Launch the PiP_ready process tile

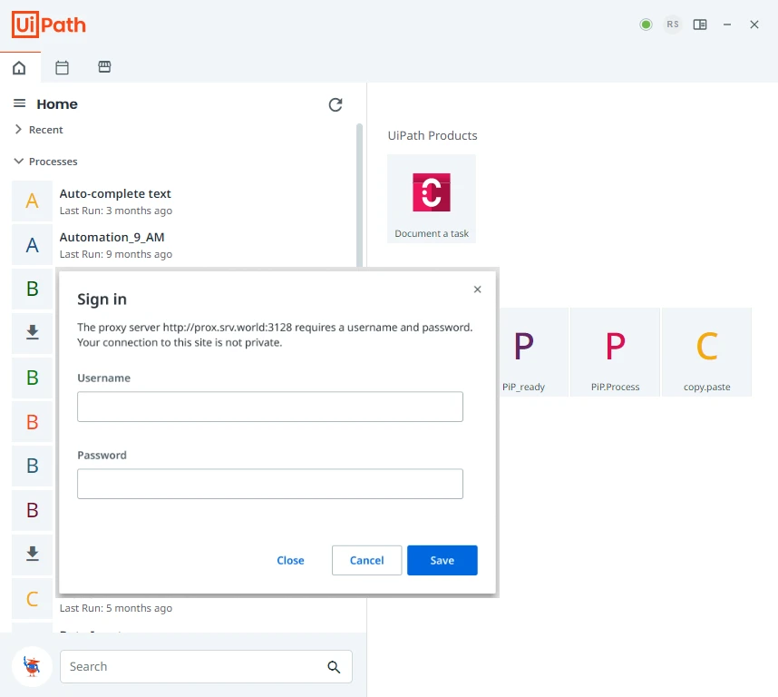pyautogui.click(x=533, y=352)
